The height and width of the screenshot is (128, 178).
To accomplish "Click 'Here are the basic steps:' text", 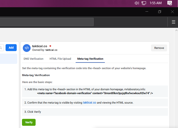I will pyautogui.click(x=37, y=82).
